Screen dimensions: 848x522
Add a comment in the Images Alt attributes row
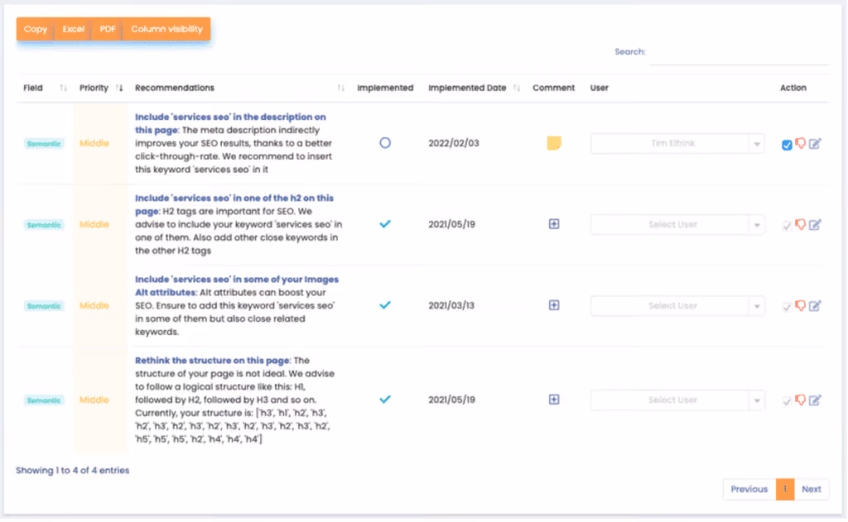tap(554, 305)
